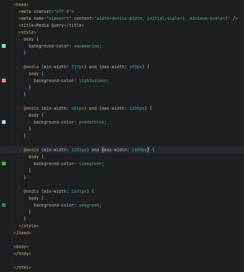
Task: Click the opening <head> tag
Action: pos(21,4)
